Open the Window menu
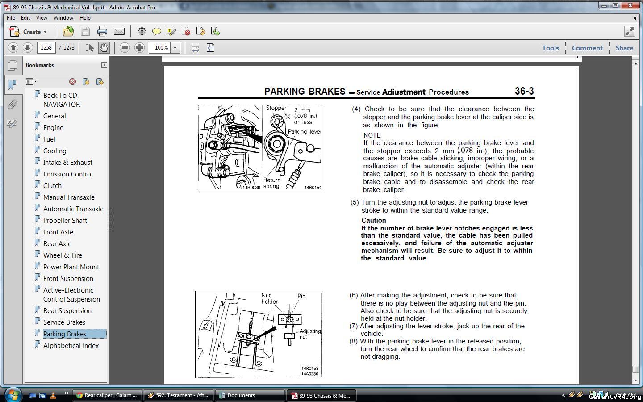This screenshot has width=643, height=402. click(63, 18)
